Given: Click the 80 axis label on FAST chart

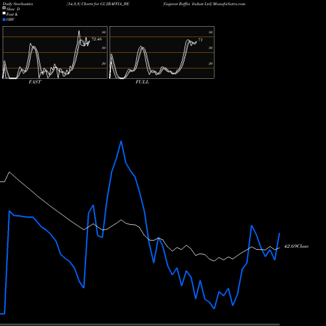Looking at the screenshot, I should tap(104, 32).
